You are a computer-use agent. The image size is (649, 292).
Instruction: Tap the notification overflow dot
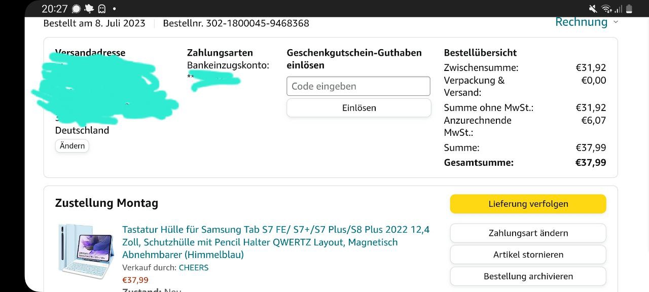(114, 9)
